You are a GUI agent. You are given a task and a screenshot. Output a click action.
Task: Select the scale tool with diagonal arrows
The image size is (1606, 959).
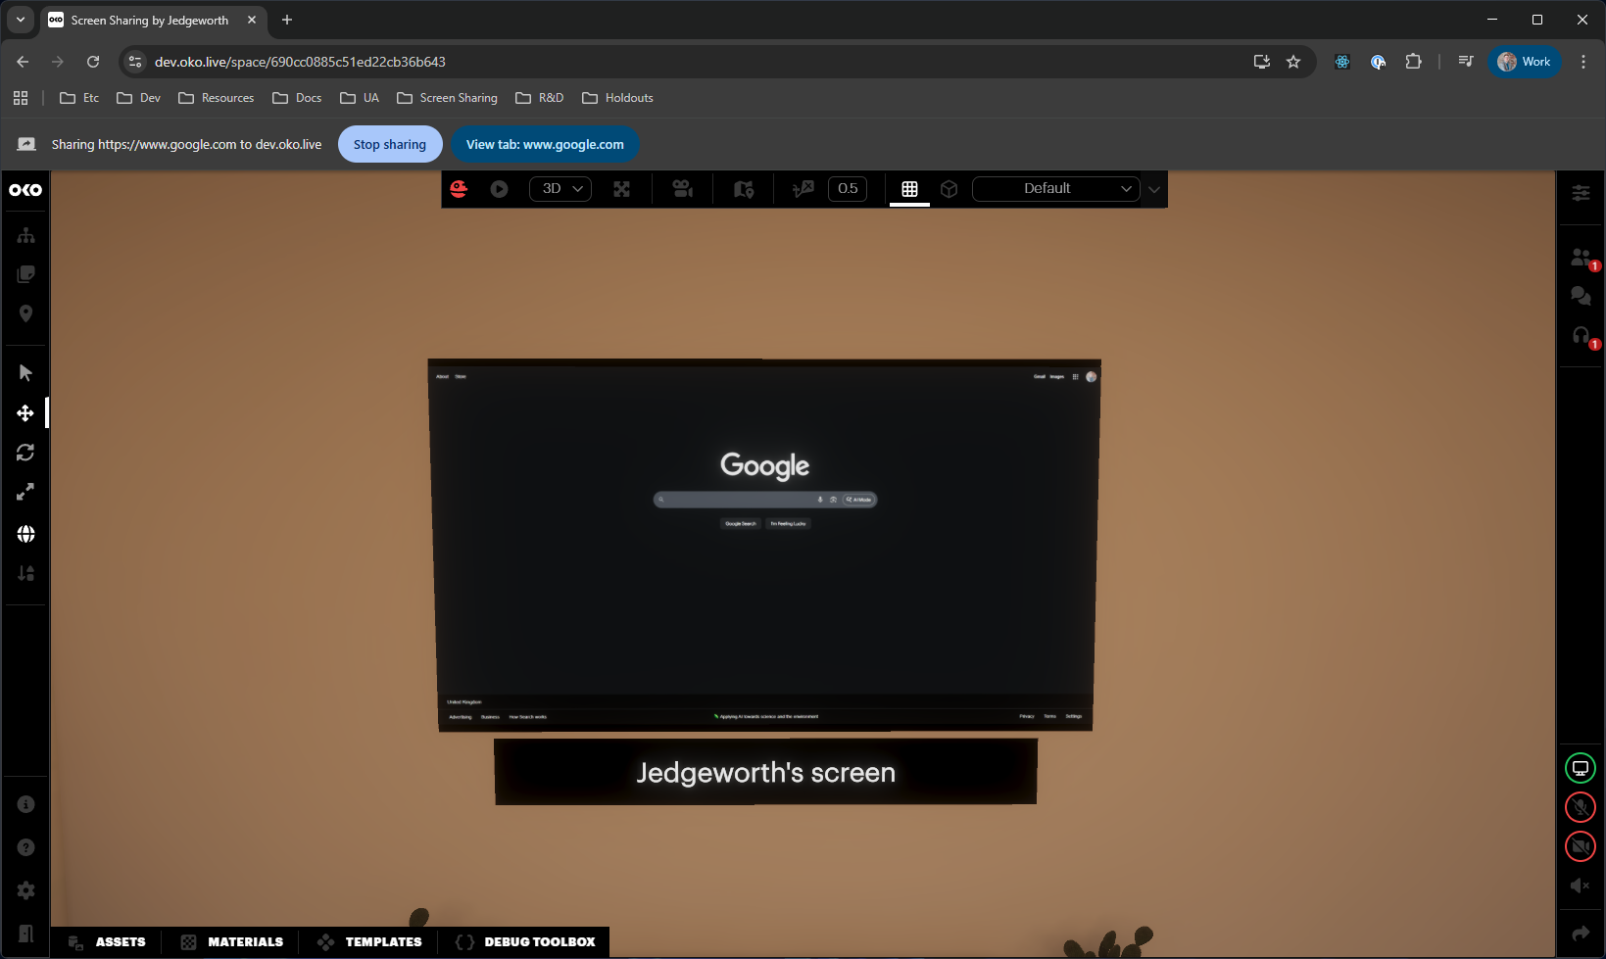point(25,492)
